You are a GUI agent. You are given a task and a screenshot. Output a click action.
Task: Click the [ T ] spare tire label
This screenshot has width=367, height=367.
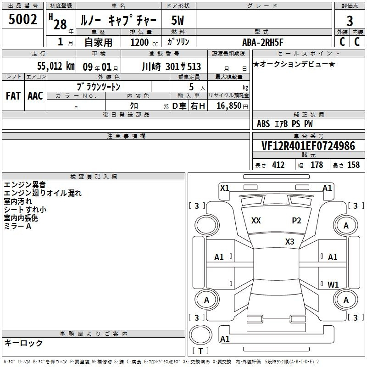200,351
